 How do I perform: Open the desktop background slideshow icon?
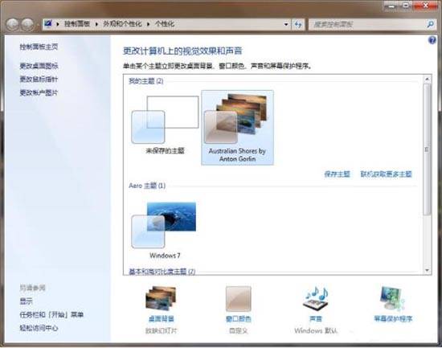161,298
